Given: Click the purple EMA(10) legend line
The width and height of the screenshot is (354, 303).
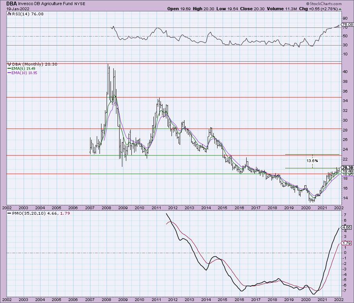Looking at the screenshot, I should point(9,73).
